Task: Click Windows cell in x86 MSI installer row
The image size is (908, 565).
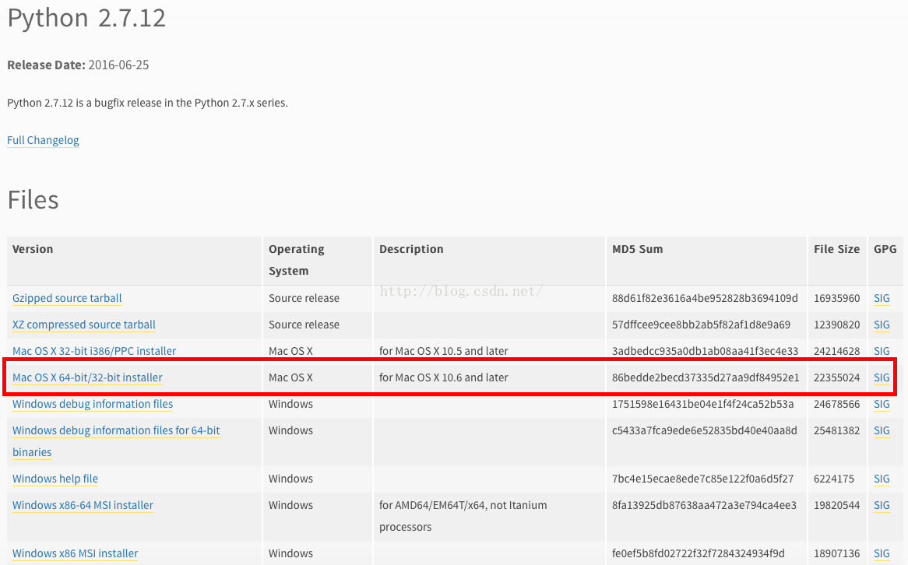Action: click(290, 553)
